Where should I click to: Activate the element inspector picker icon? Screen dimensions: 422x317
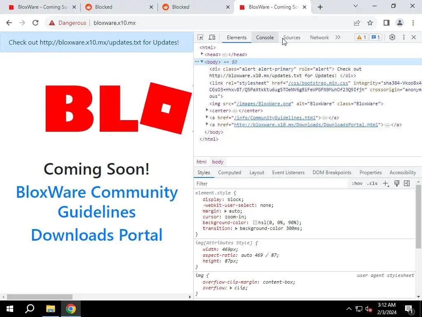[200, 37]
